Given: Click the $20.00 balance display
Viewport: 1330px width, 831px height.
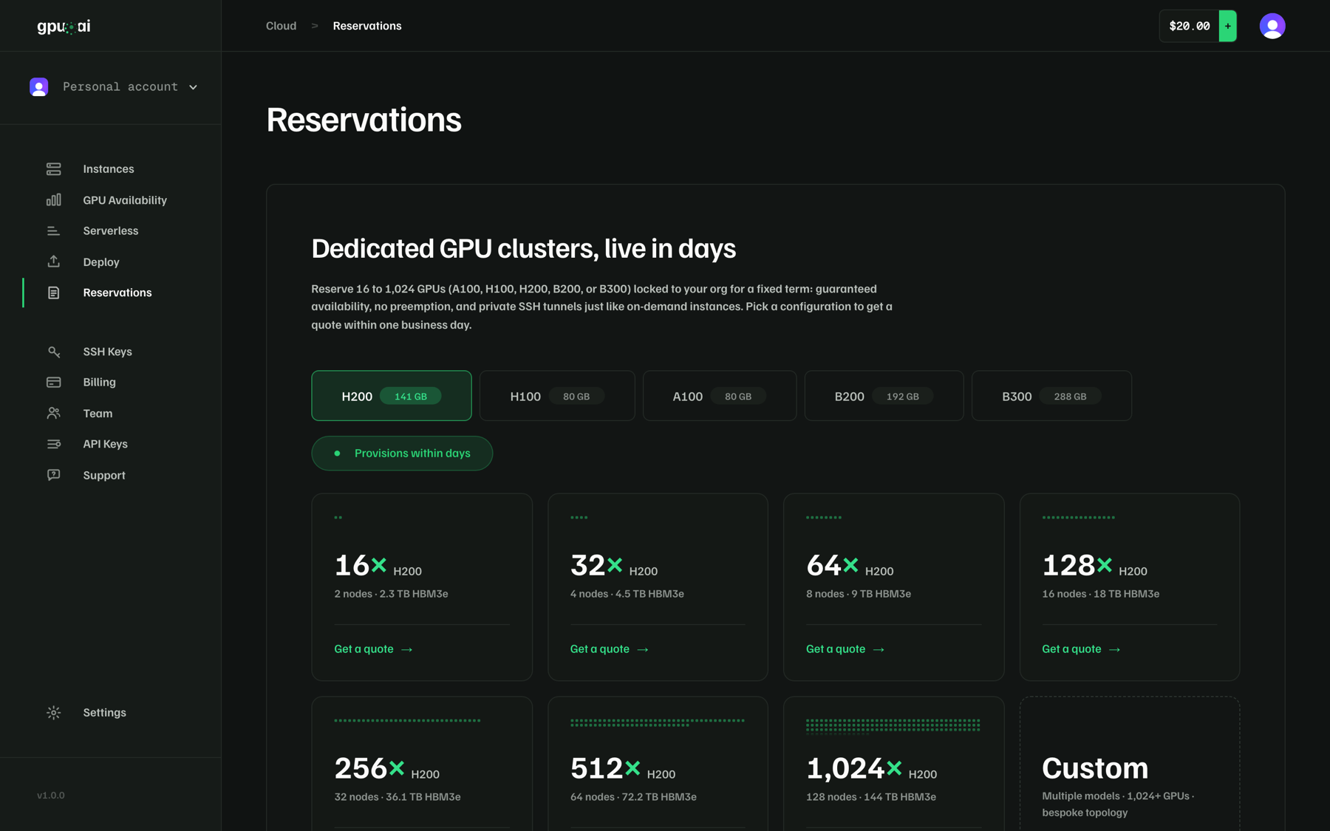Looking at the screenshot, I should click(1189, 26).
